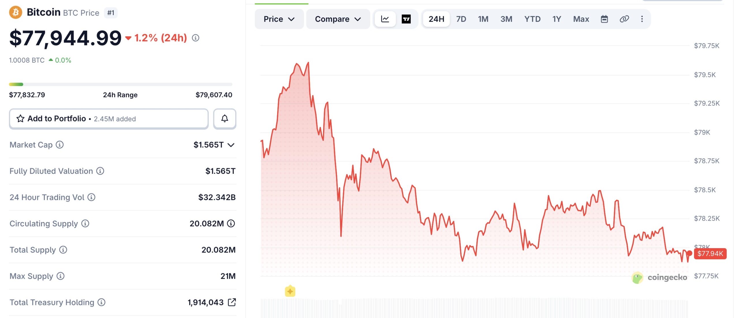
Task: Show 24 Hour Trading Vol info icon
Action: [x=92, y=197]
